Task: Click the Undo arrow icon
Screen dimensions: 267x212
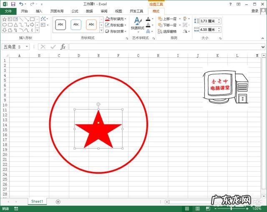Action: click(x=21, y=4)
